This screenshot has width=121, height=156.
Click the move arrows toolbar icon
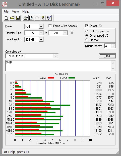click(37, 18)
